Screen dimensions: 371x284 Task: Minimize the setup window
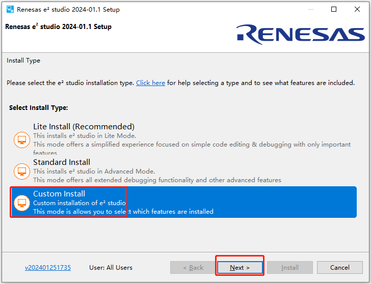310,9
